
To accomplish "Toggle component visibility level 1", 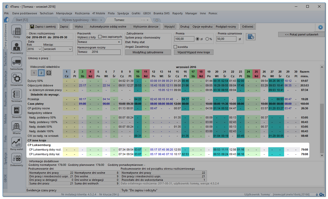I will coord(34,73).
